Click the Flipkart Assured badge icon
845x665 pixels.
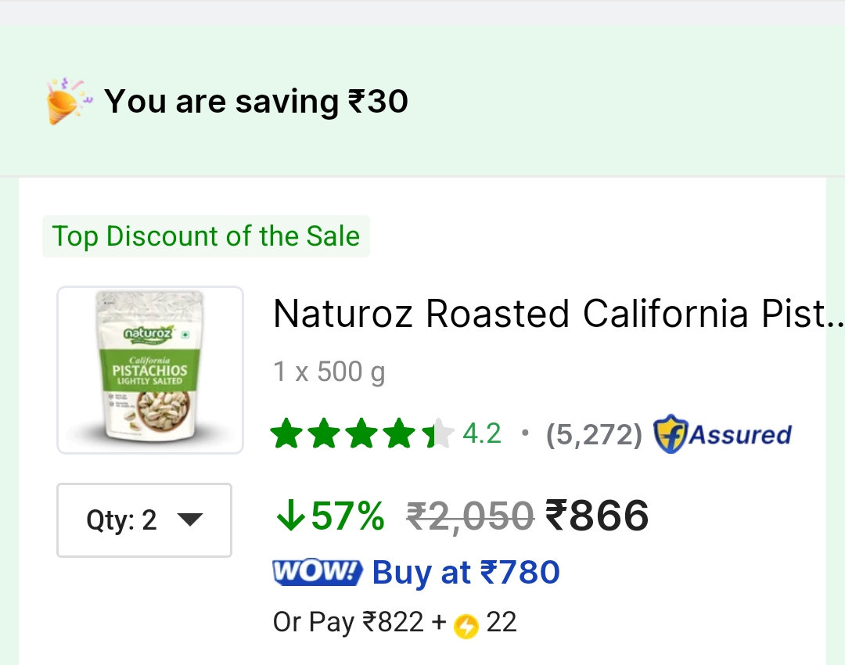(671, 434)
